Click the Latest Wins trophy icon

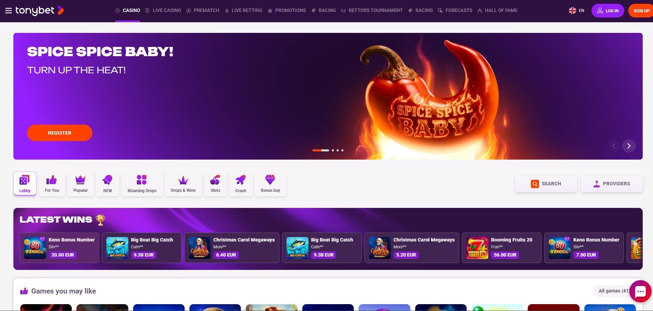[100, 220]
